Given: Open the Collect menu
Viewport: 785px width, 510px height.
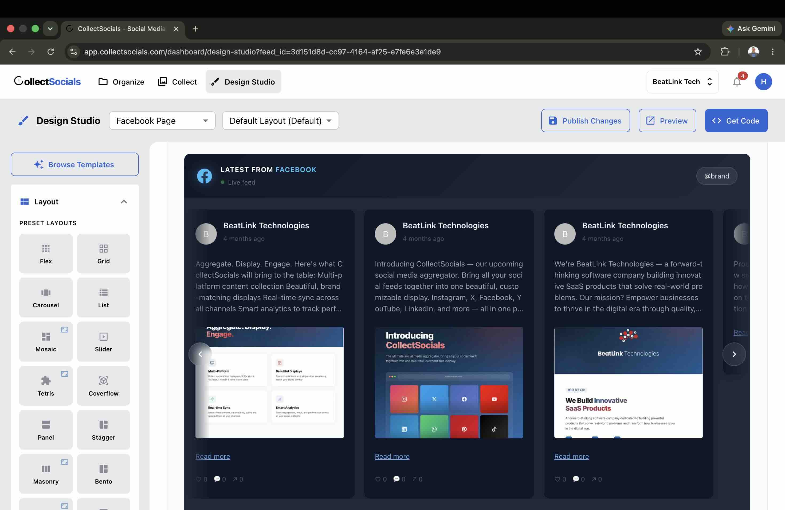Looking at the screenshot, I should coord(178,82).
